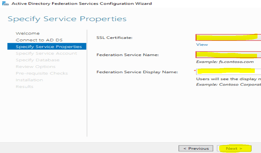The height and width of the screenshot is (153, 261).
Task: Open the Federation Service Name combo box
Action: (x=228, y=55)
